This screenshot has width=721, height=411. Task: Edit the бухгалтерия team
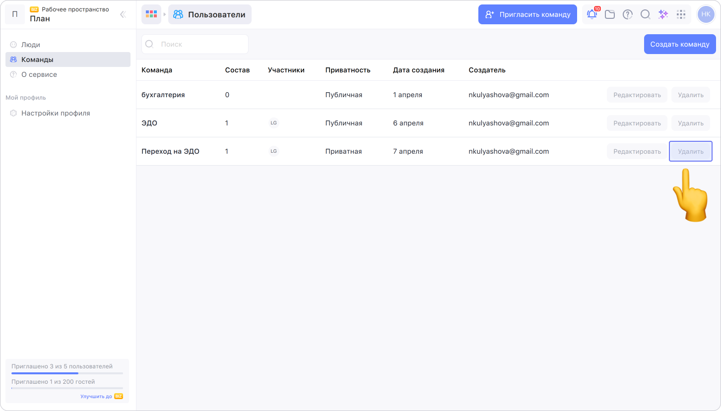point(637,95)
